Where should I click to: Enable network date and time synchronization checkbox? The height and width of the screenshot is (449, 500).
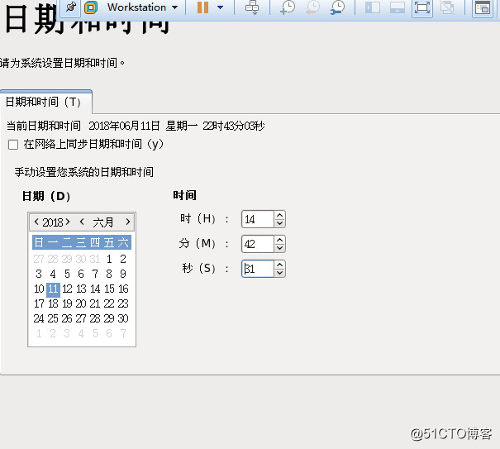coord(13,145)
